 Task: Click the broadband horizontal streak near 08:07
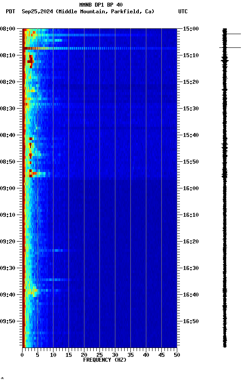point(99,48)
